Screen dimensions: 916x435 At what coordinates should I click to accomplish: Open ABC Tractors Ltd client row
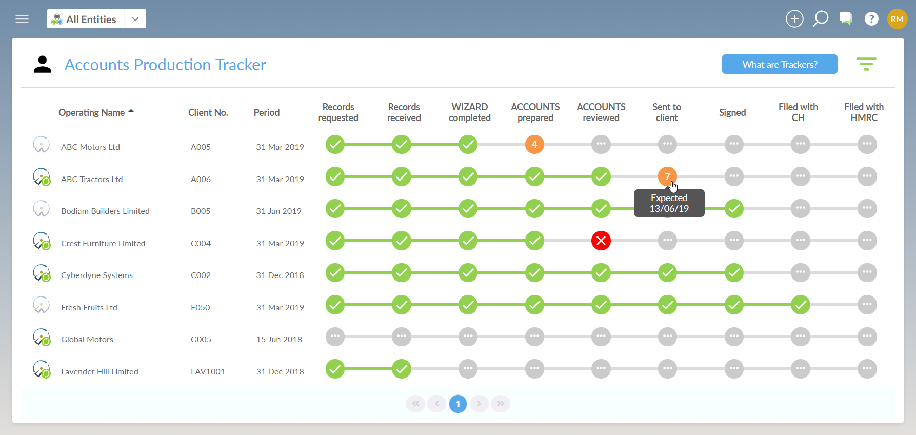(92, 179)
